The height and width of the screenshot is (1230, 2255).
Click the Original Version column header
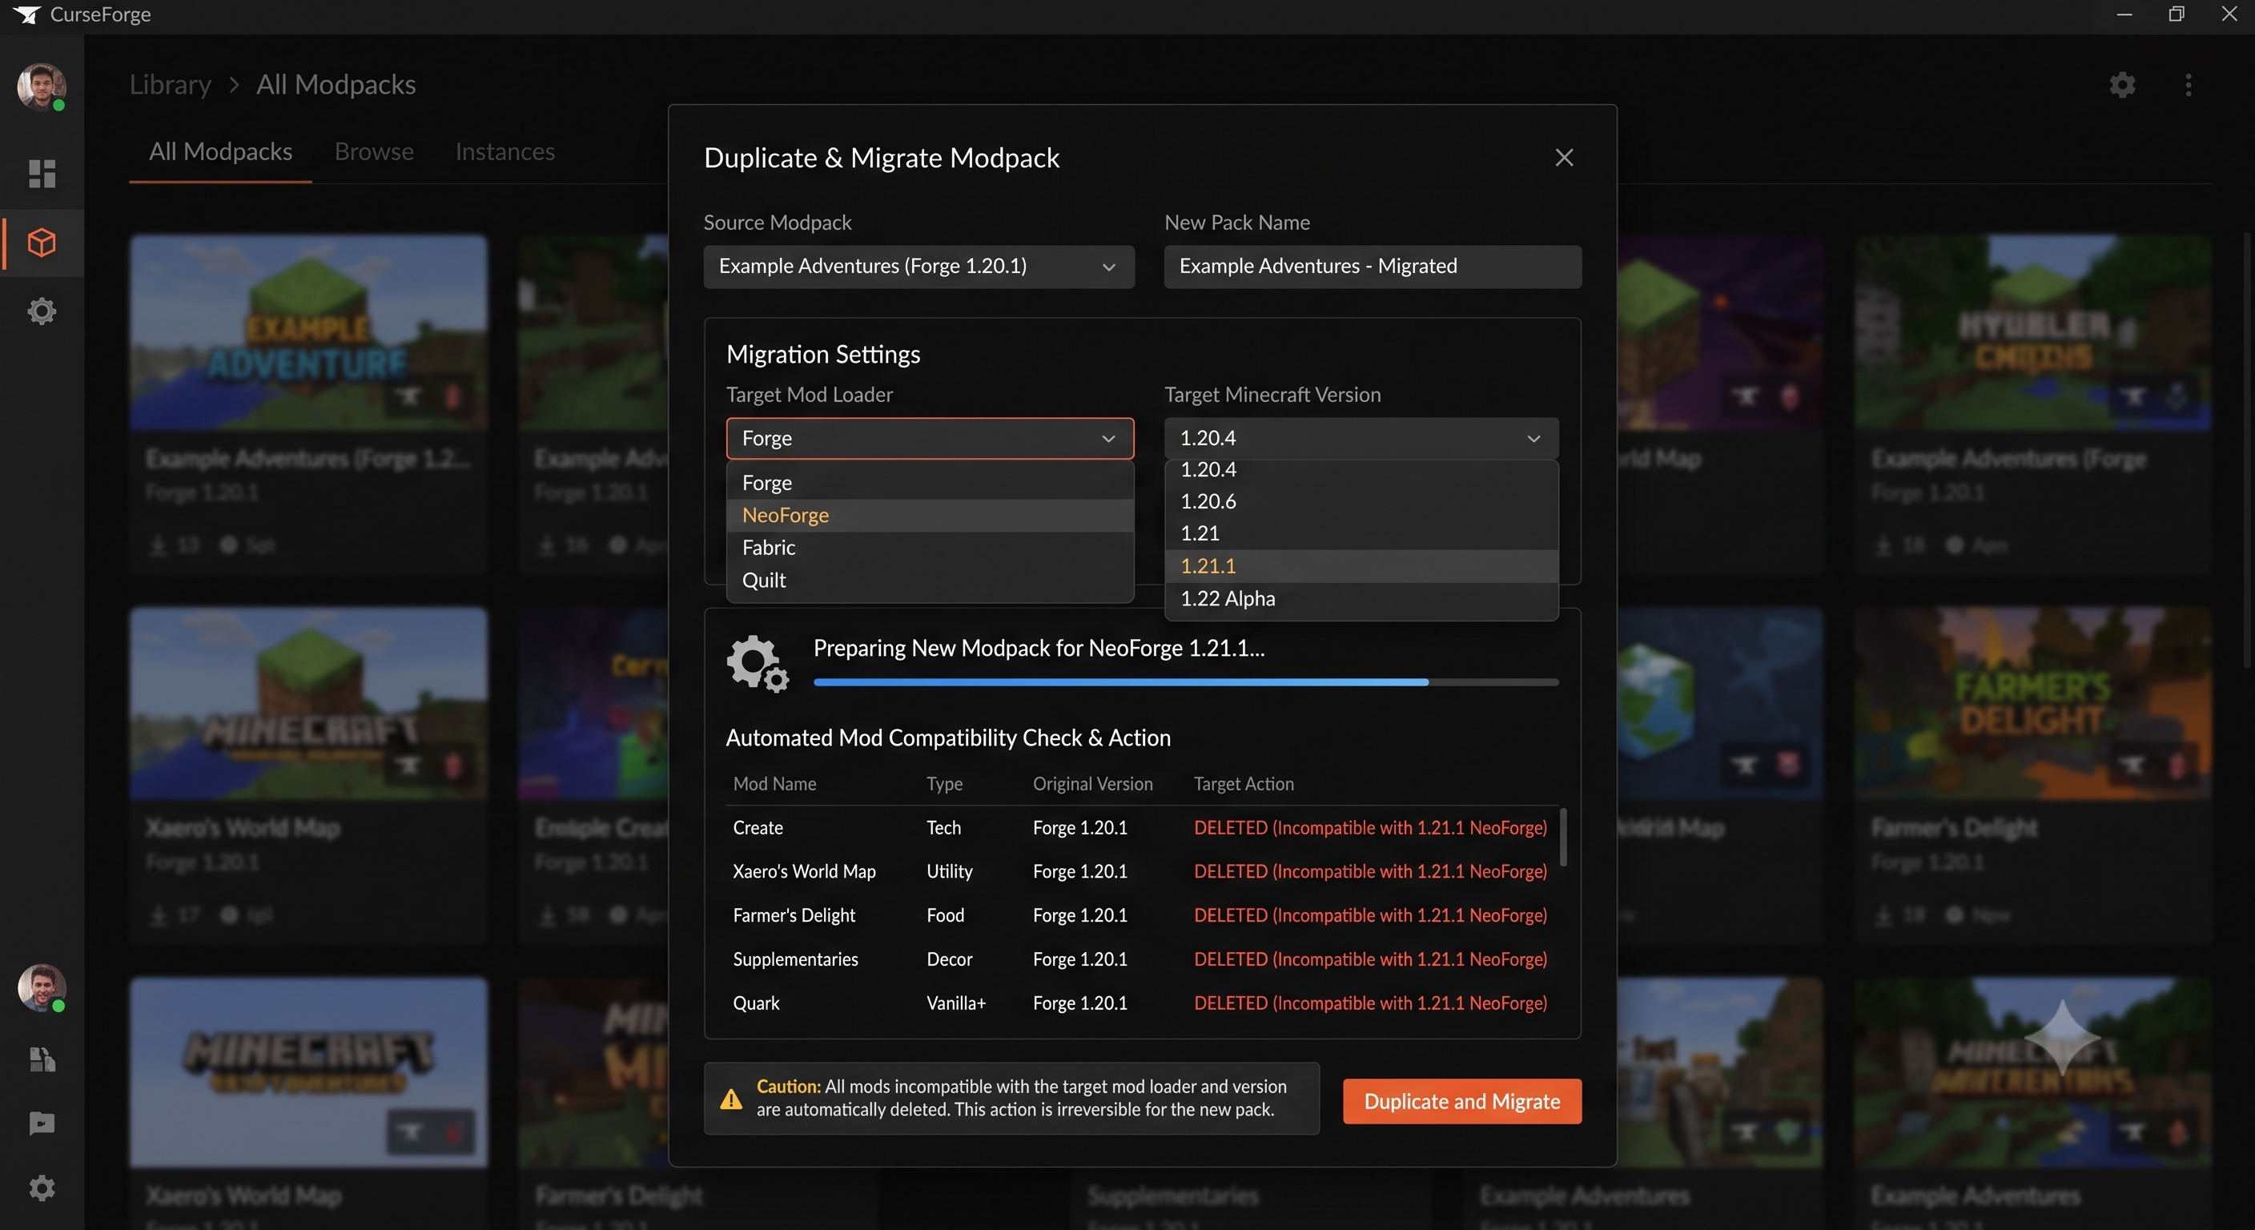point(1092,785)
